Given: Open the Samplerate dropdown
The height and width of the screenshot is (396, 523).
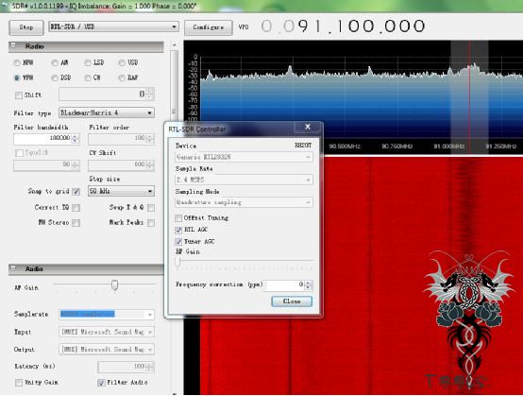Looking at the screenshot, I should (x=107, y=314).
